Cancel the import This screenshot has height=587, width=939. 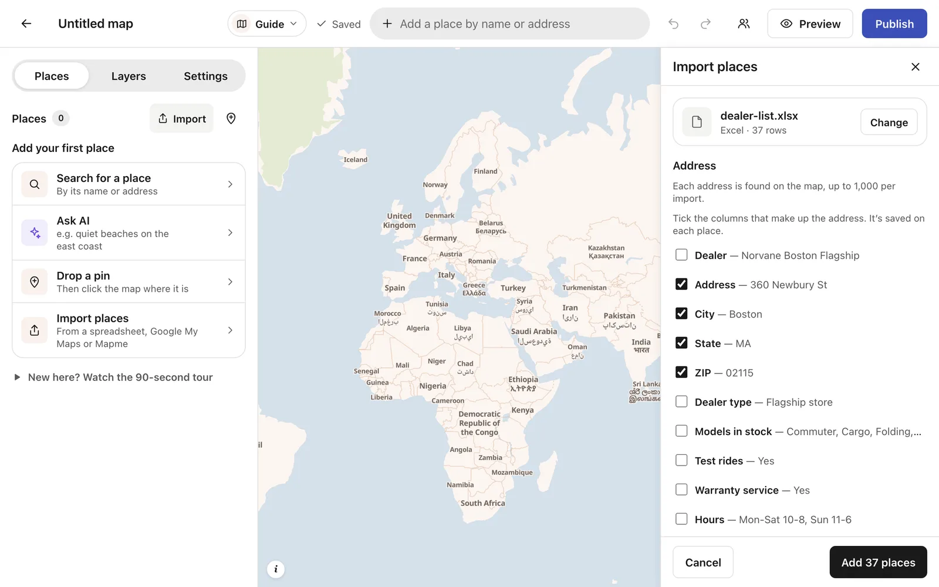(x=703, y=562)
